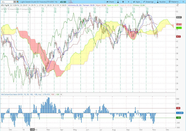This screenshot has width=186, height=131.
Task: Open the D aggregation period dropdown
Action: coord(128,2)
